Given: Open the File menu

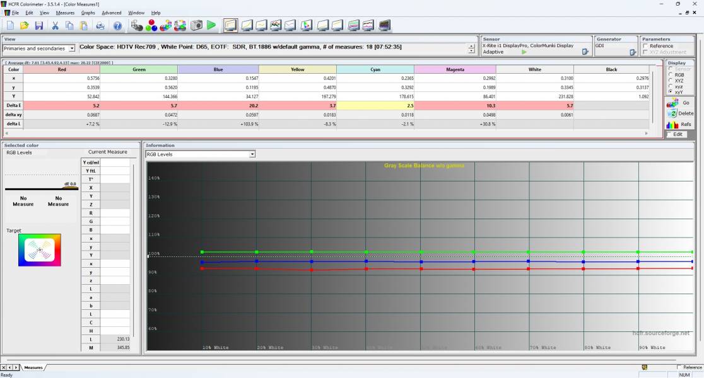Looking at the screenshot, I should click(x=15, y=13).
